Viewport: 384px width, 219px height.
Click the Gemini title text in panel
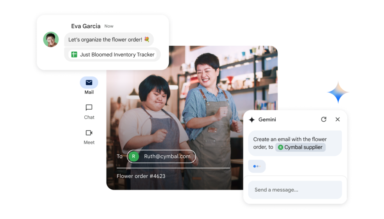click(x=268, y=120)
